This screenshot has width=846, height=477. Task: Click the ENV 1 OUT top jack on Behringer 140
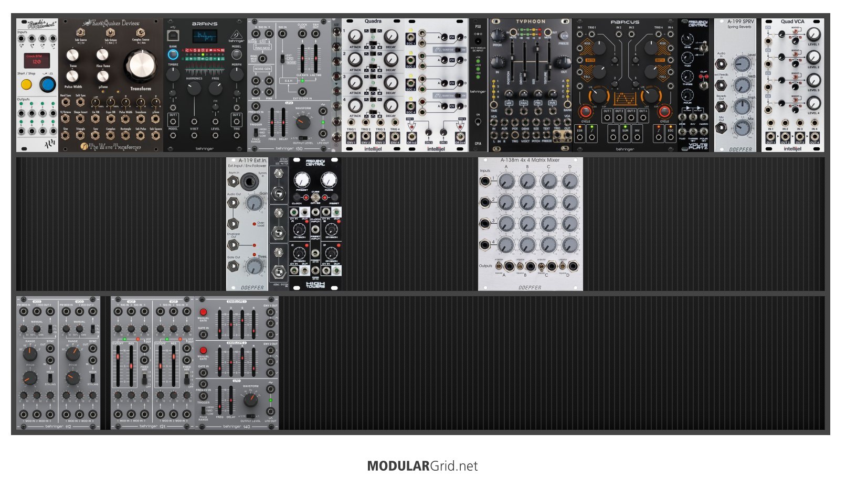pyautogui.click(x=270, y=312)
